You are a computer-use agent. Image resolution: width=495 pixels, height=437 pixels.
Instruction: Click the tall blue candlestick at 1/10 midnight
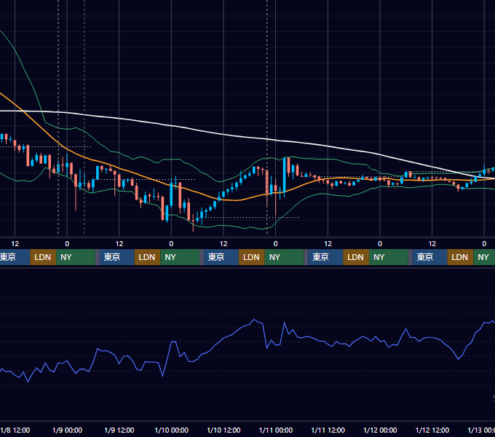pos(171,194)
